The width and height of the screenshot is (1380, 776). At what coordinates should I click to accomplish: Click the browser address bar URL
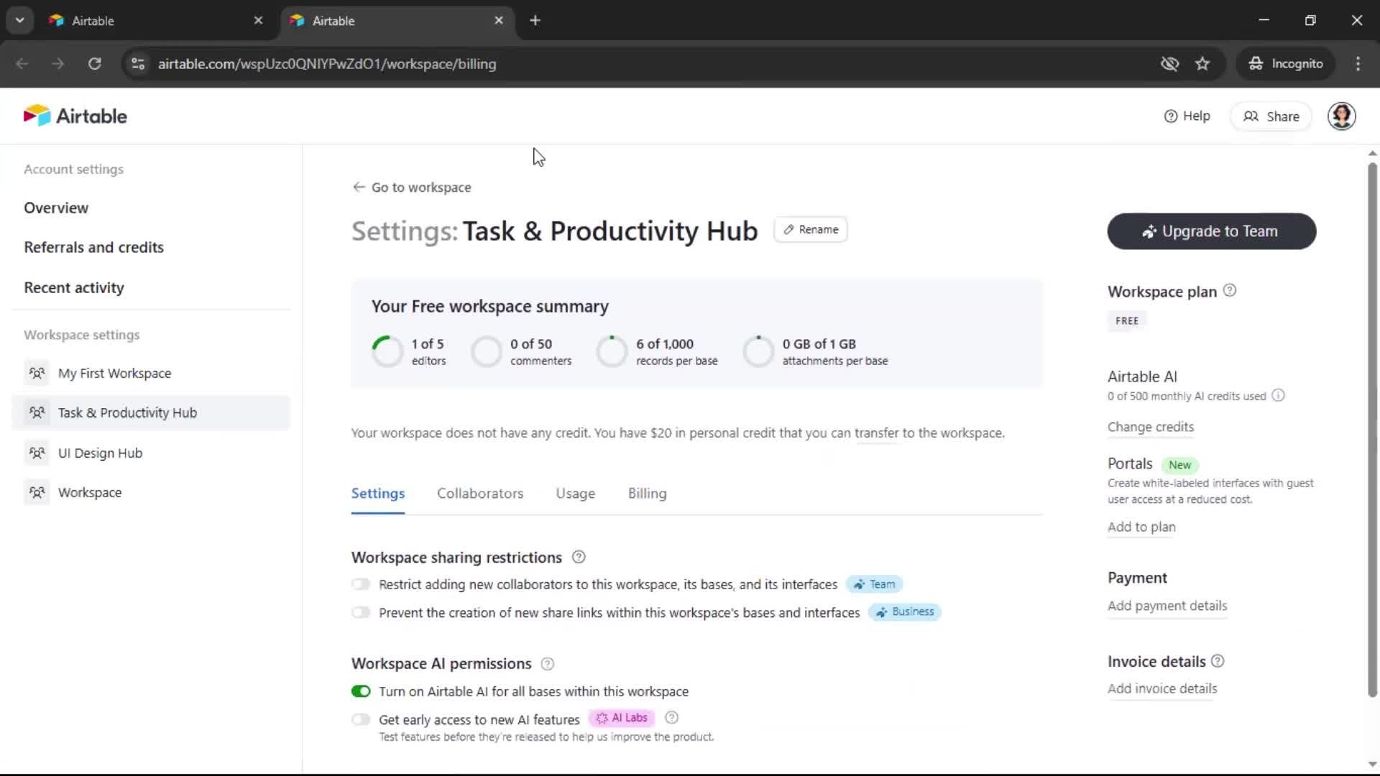point(327,64)
